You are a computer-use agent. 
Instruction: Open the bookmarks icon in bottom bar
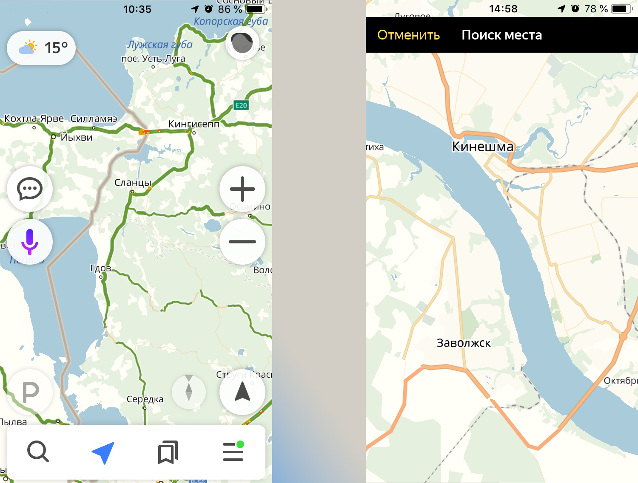(x=168, y=452)
